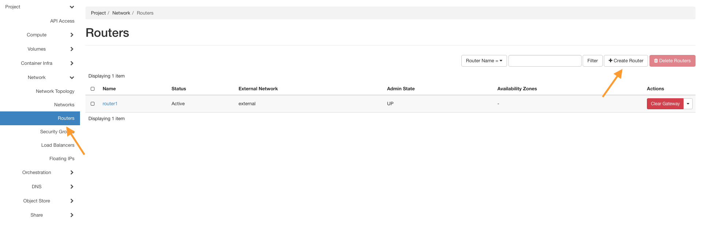Open Network Topology in sidebar

pyautogui.click(x=55, y=91)
